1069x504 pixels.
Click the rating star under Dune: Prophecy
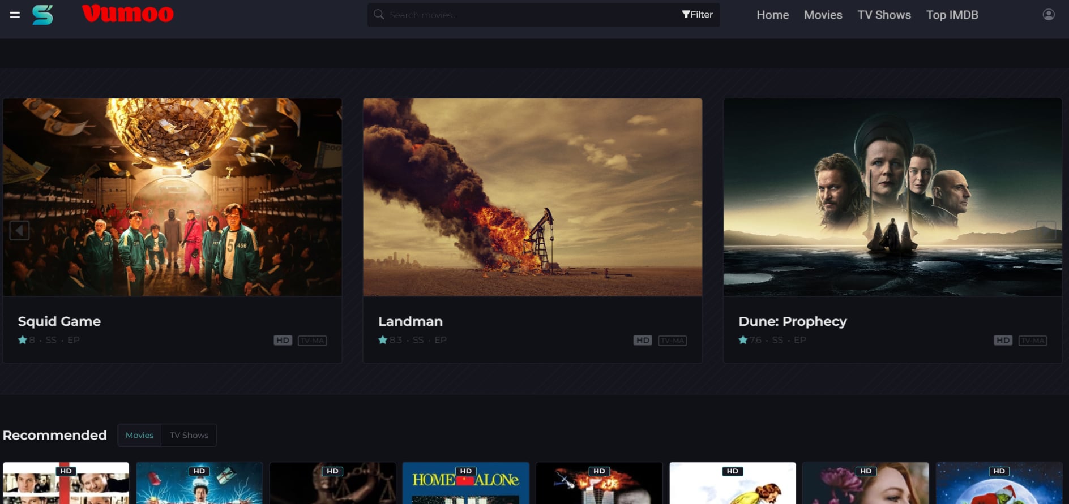[743, 340]
